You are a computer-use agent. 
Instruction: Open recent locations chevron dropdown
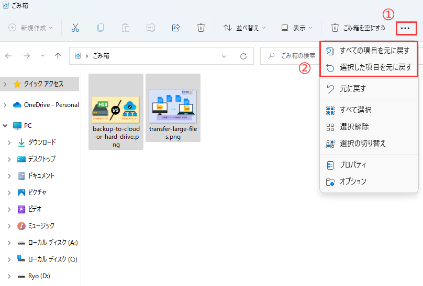[x=42, y=56]
